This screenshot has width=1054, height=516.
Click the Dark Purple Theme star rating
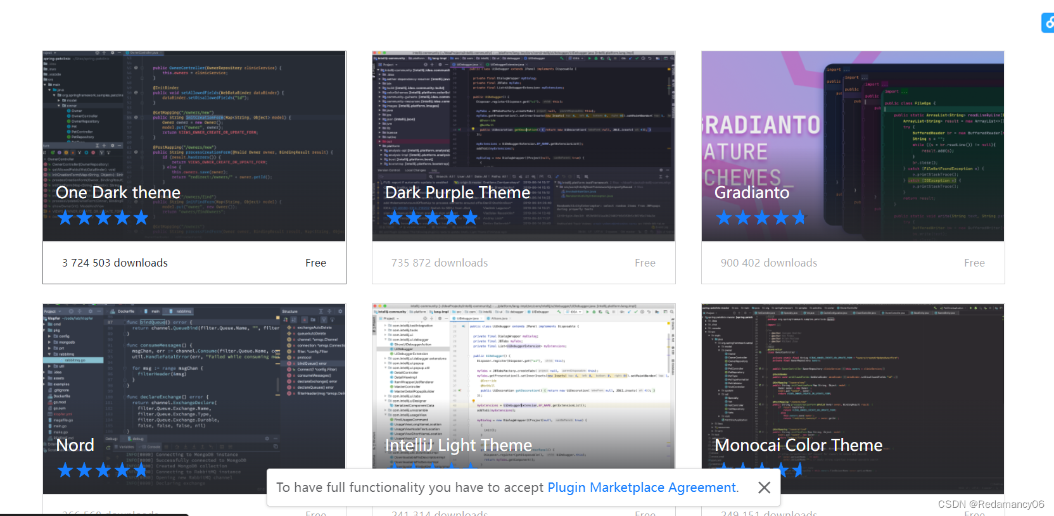(432, 218)
